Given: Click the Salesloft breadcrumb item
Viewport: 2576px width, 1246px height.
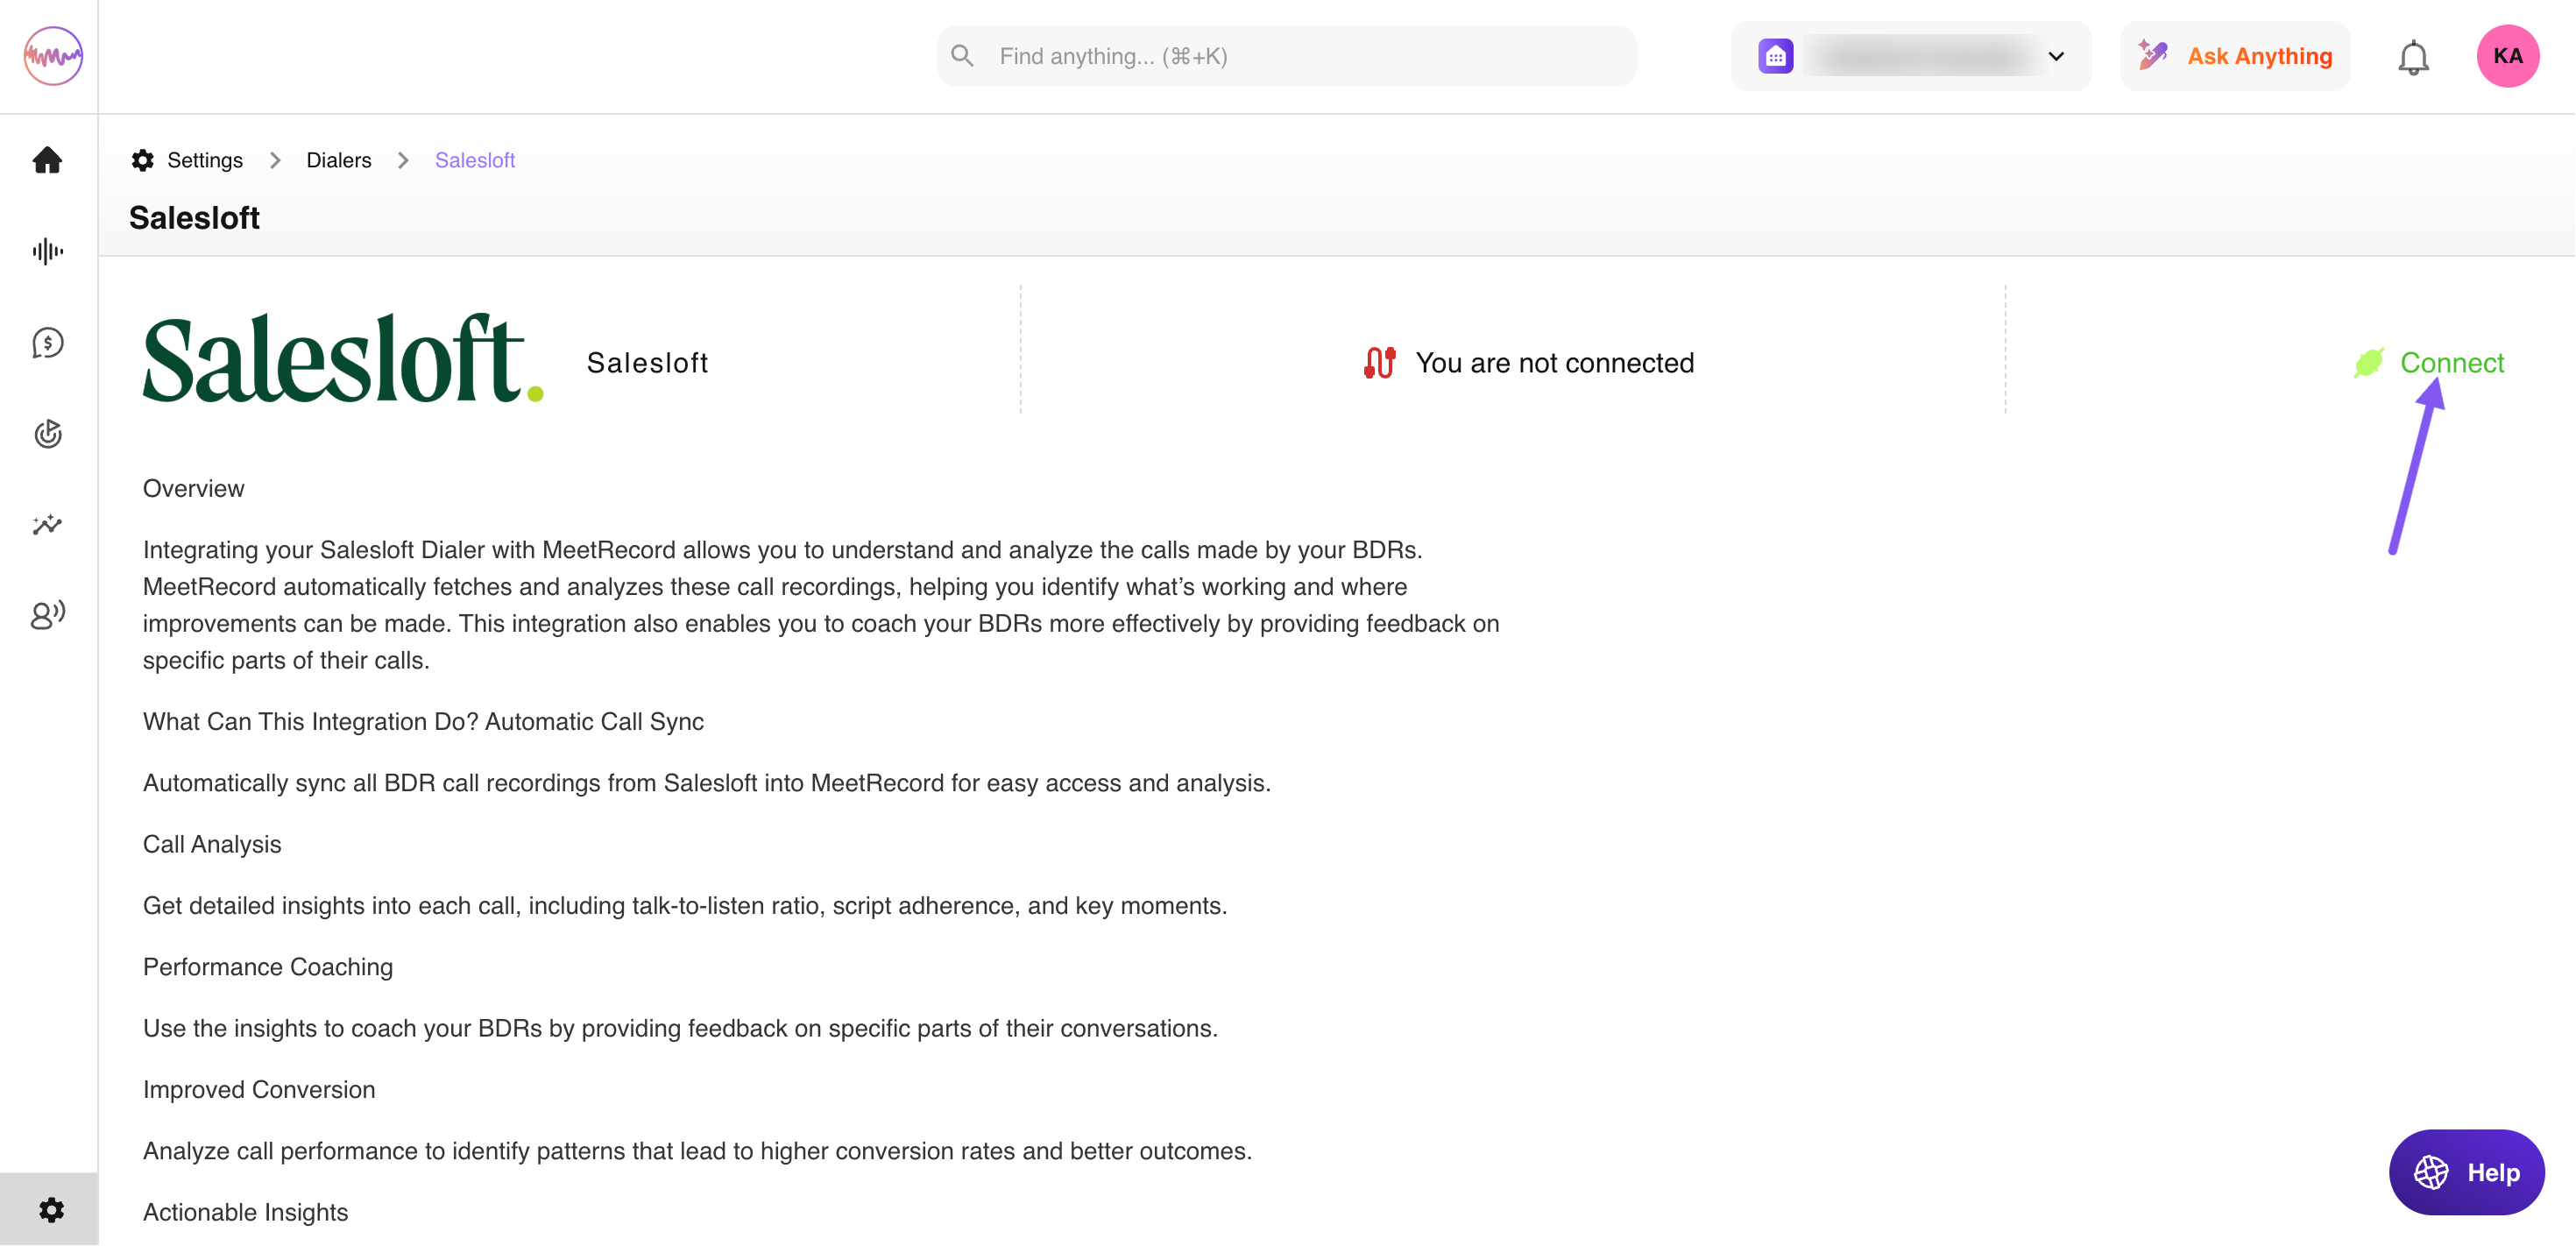Looking at the screenshot, I should 474,160.
